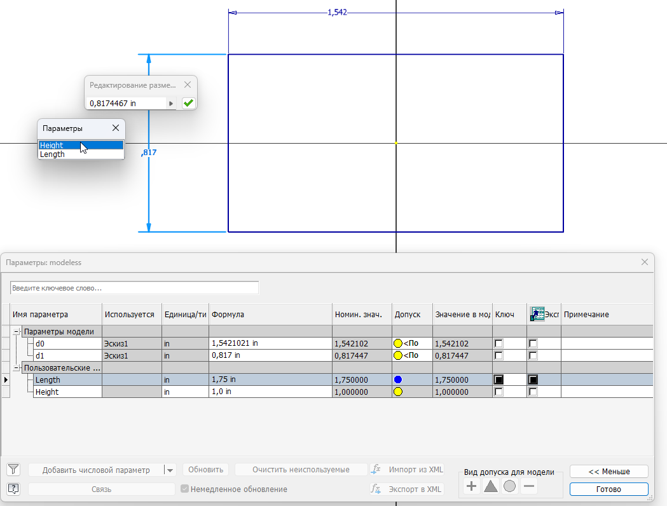Click the export column header icon
This screenshot has height=506, width=667.
[537, 314]
